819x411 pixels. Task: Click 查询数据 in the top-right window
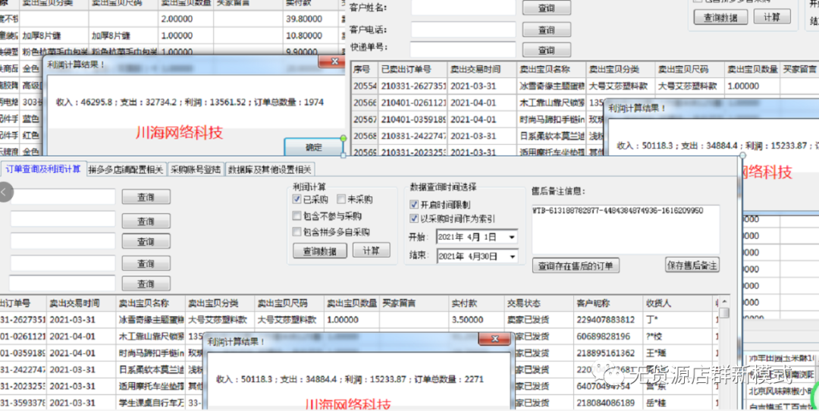click(x=721, y=17)
